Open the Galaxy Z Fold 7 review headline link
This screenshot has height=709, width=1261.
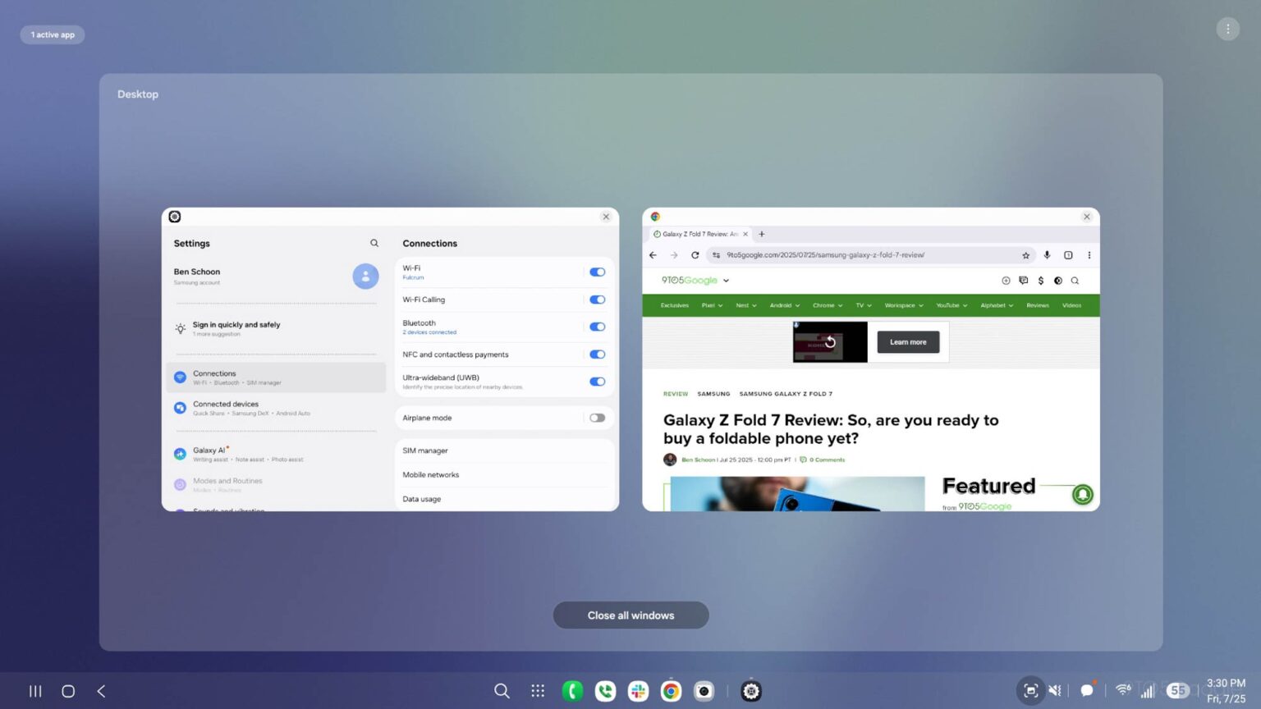coord(831,429)
